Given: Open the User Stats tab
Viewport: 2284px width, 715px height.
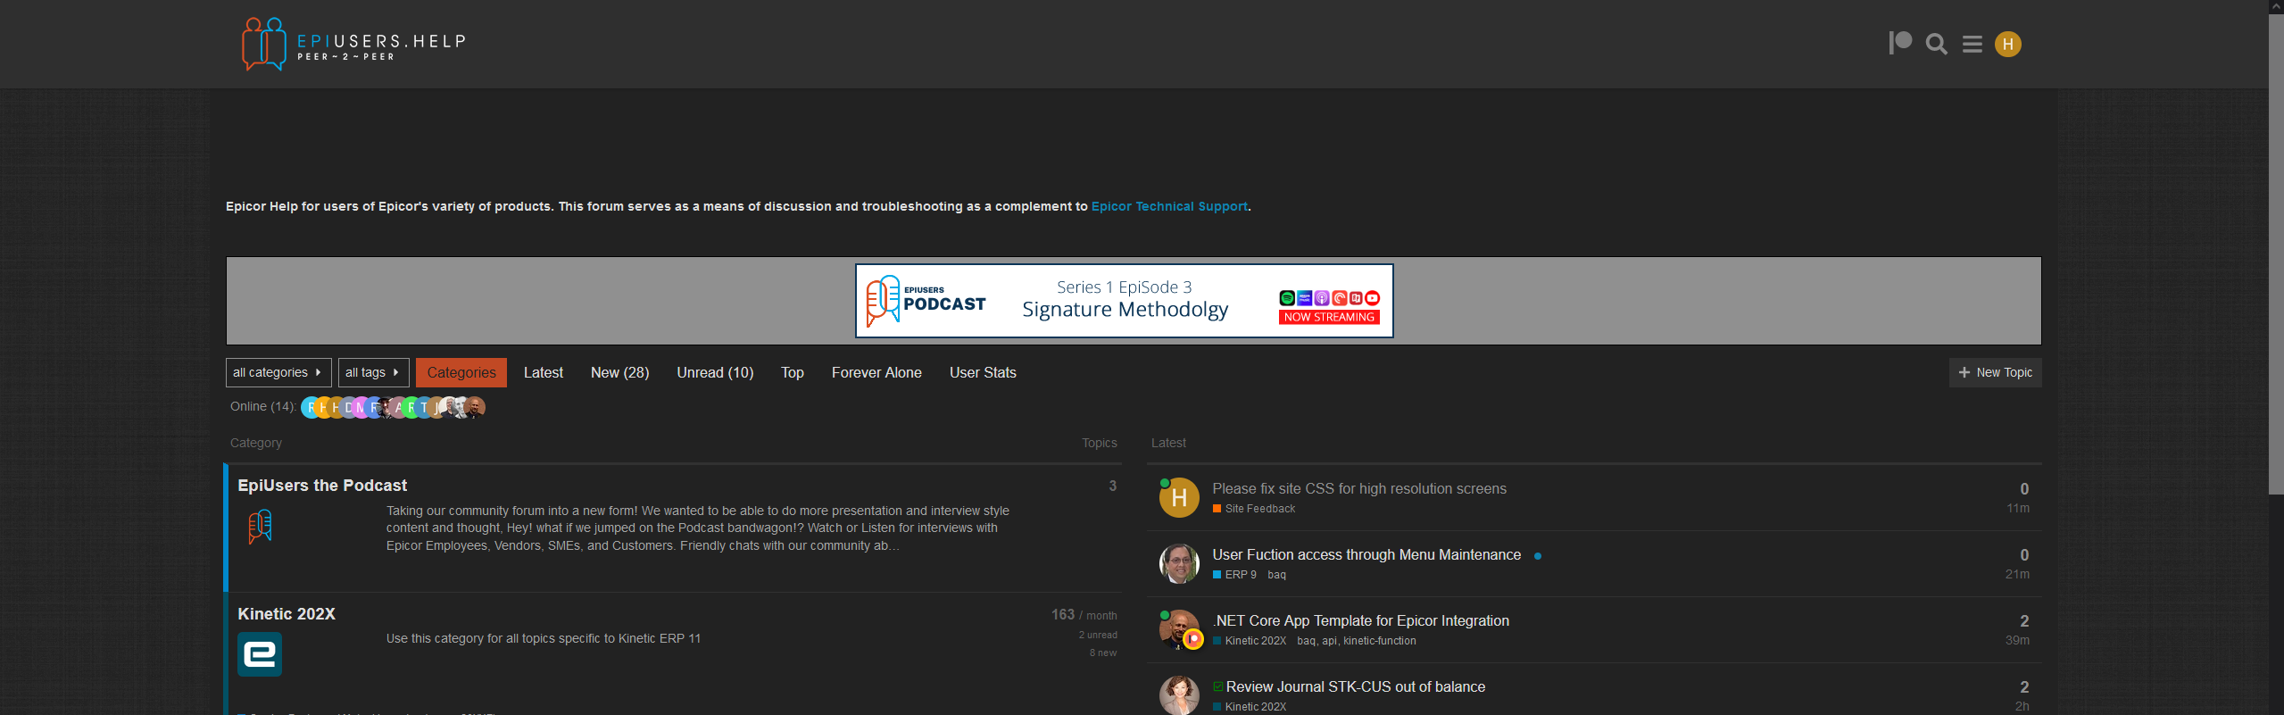Looking at the screenshot, I should pyautogui.click(x=983, y=372).
